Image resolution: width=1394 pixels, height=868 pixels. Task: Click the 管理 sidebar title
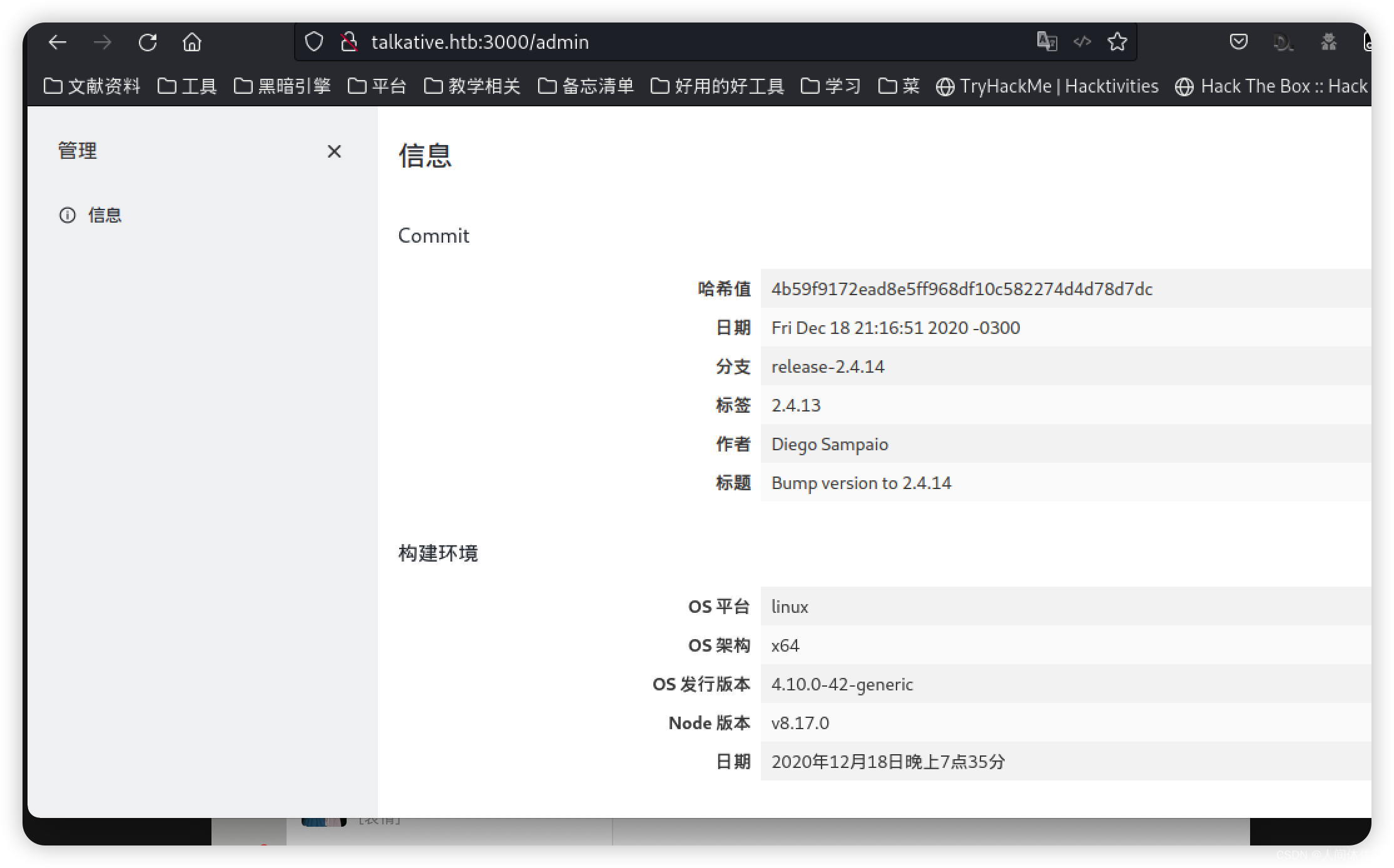(x=78, y=151)
